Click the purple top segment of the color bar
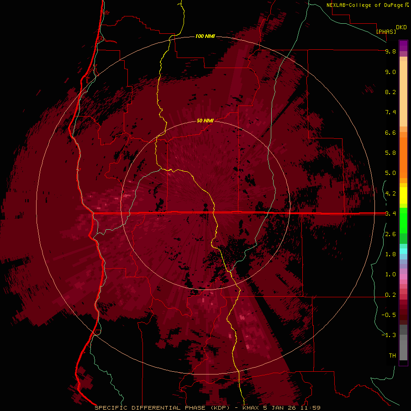411x411 pixels. 403,46
